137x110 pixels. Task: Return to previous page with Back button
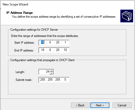(80, 105)
